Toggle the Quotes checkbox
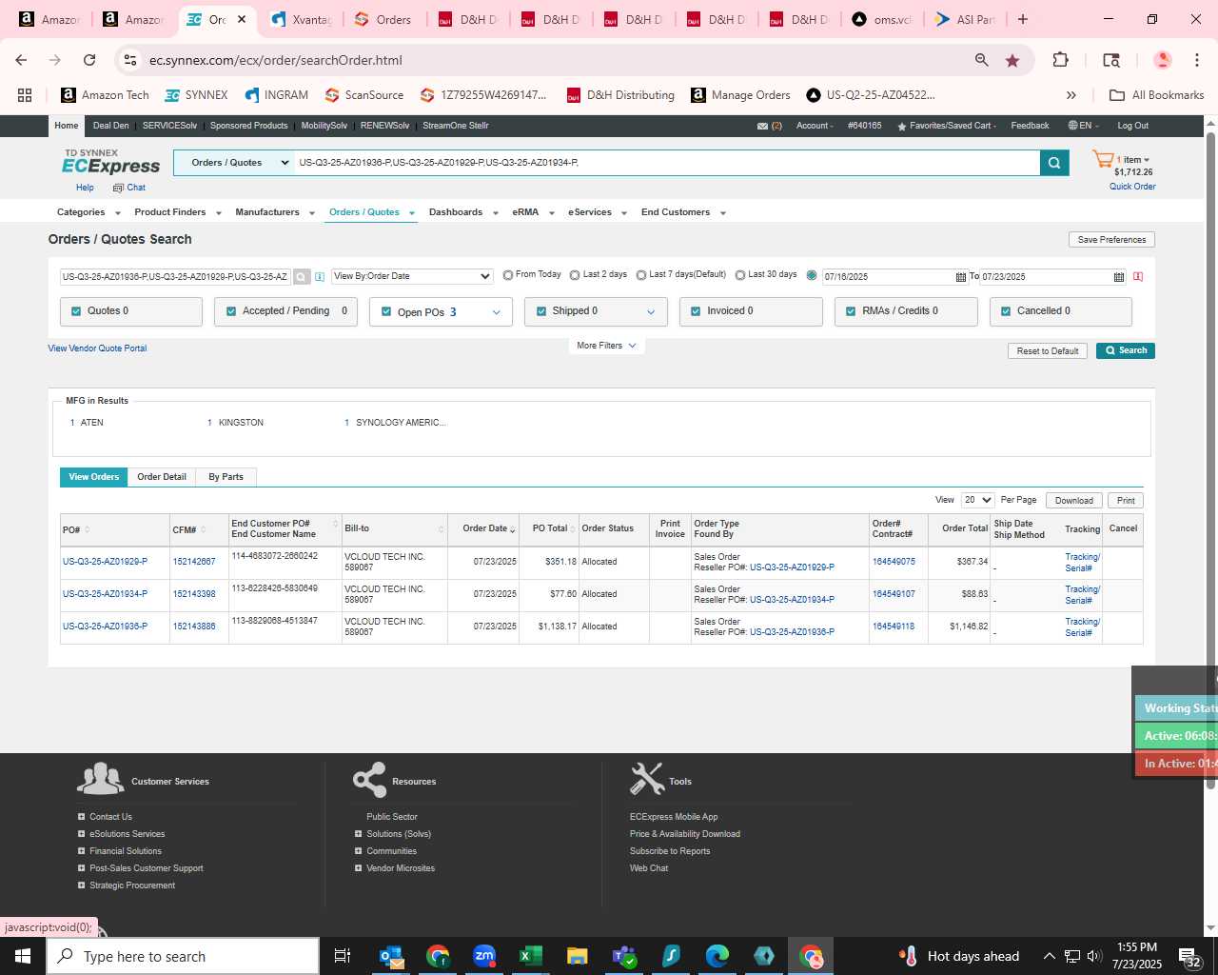 click(x=76, y=311)
